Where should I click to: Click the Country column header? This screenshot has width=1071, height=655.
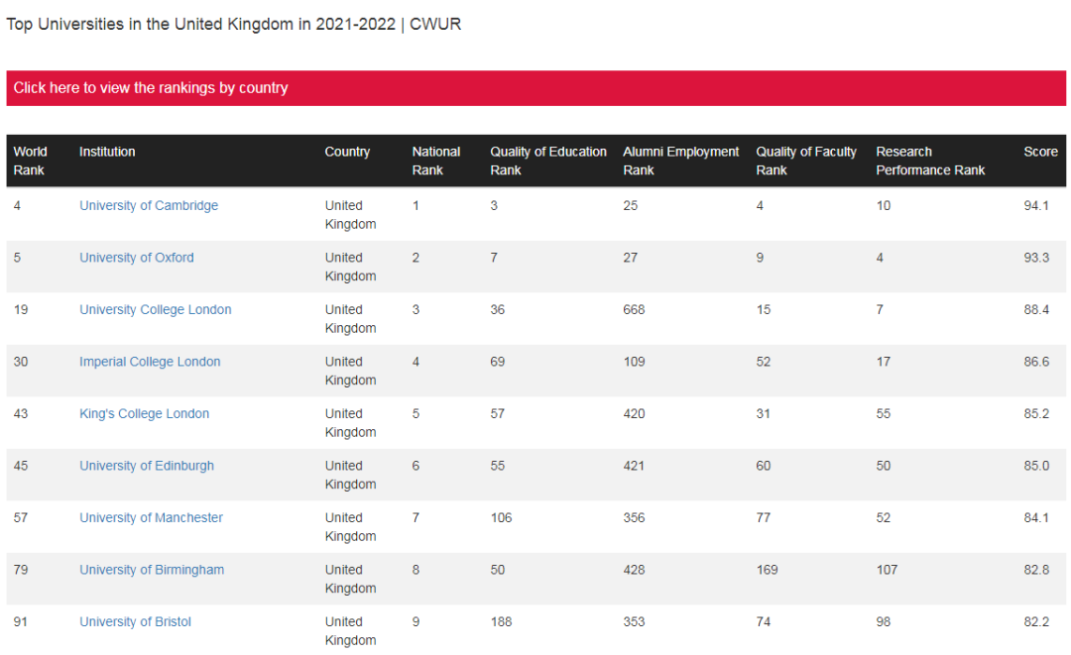coord(347,152)
